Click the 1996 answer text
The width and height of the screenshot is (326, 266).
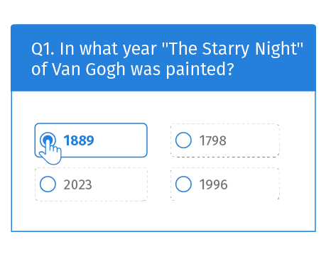(x=213, y=184)
